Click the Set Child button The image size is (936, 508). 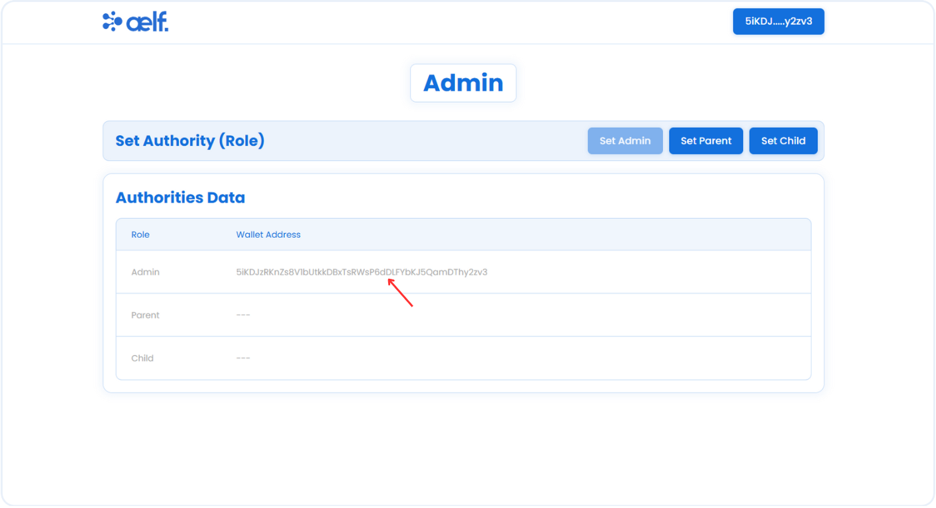[783, 140]
